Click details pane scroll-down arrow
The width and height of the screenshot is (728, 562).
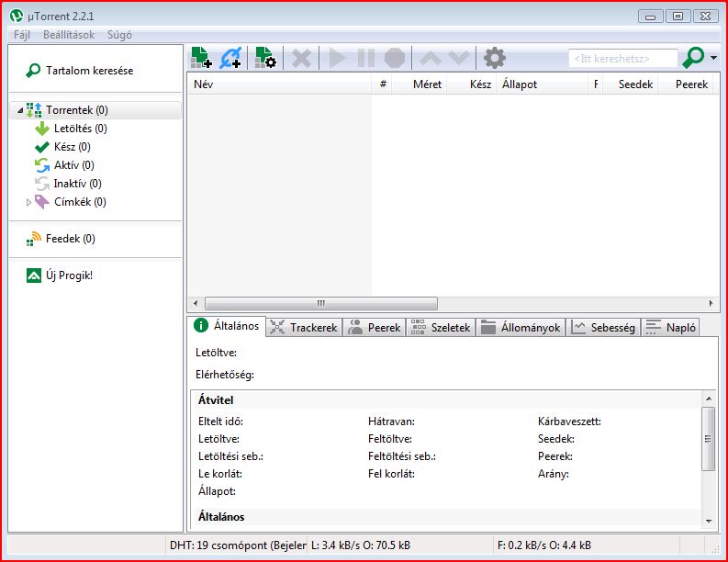tap(709, 521)
